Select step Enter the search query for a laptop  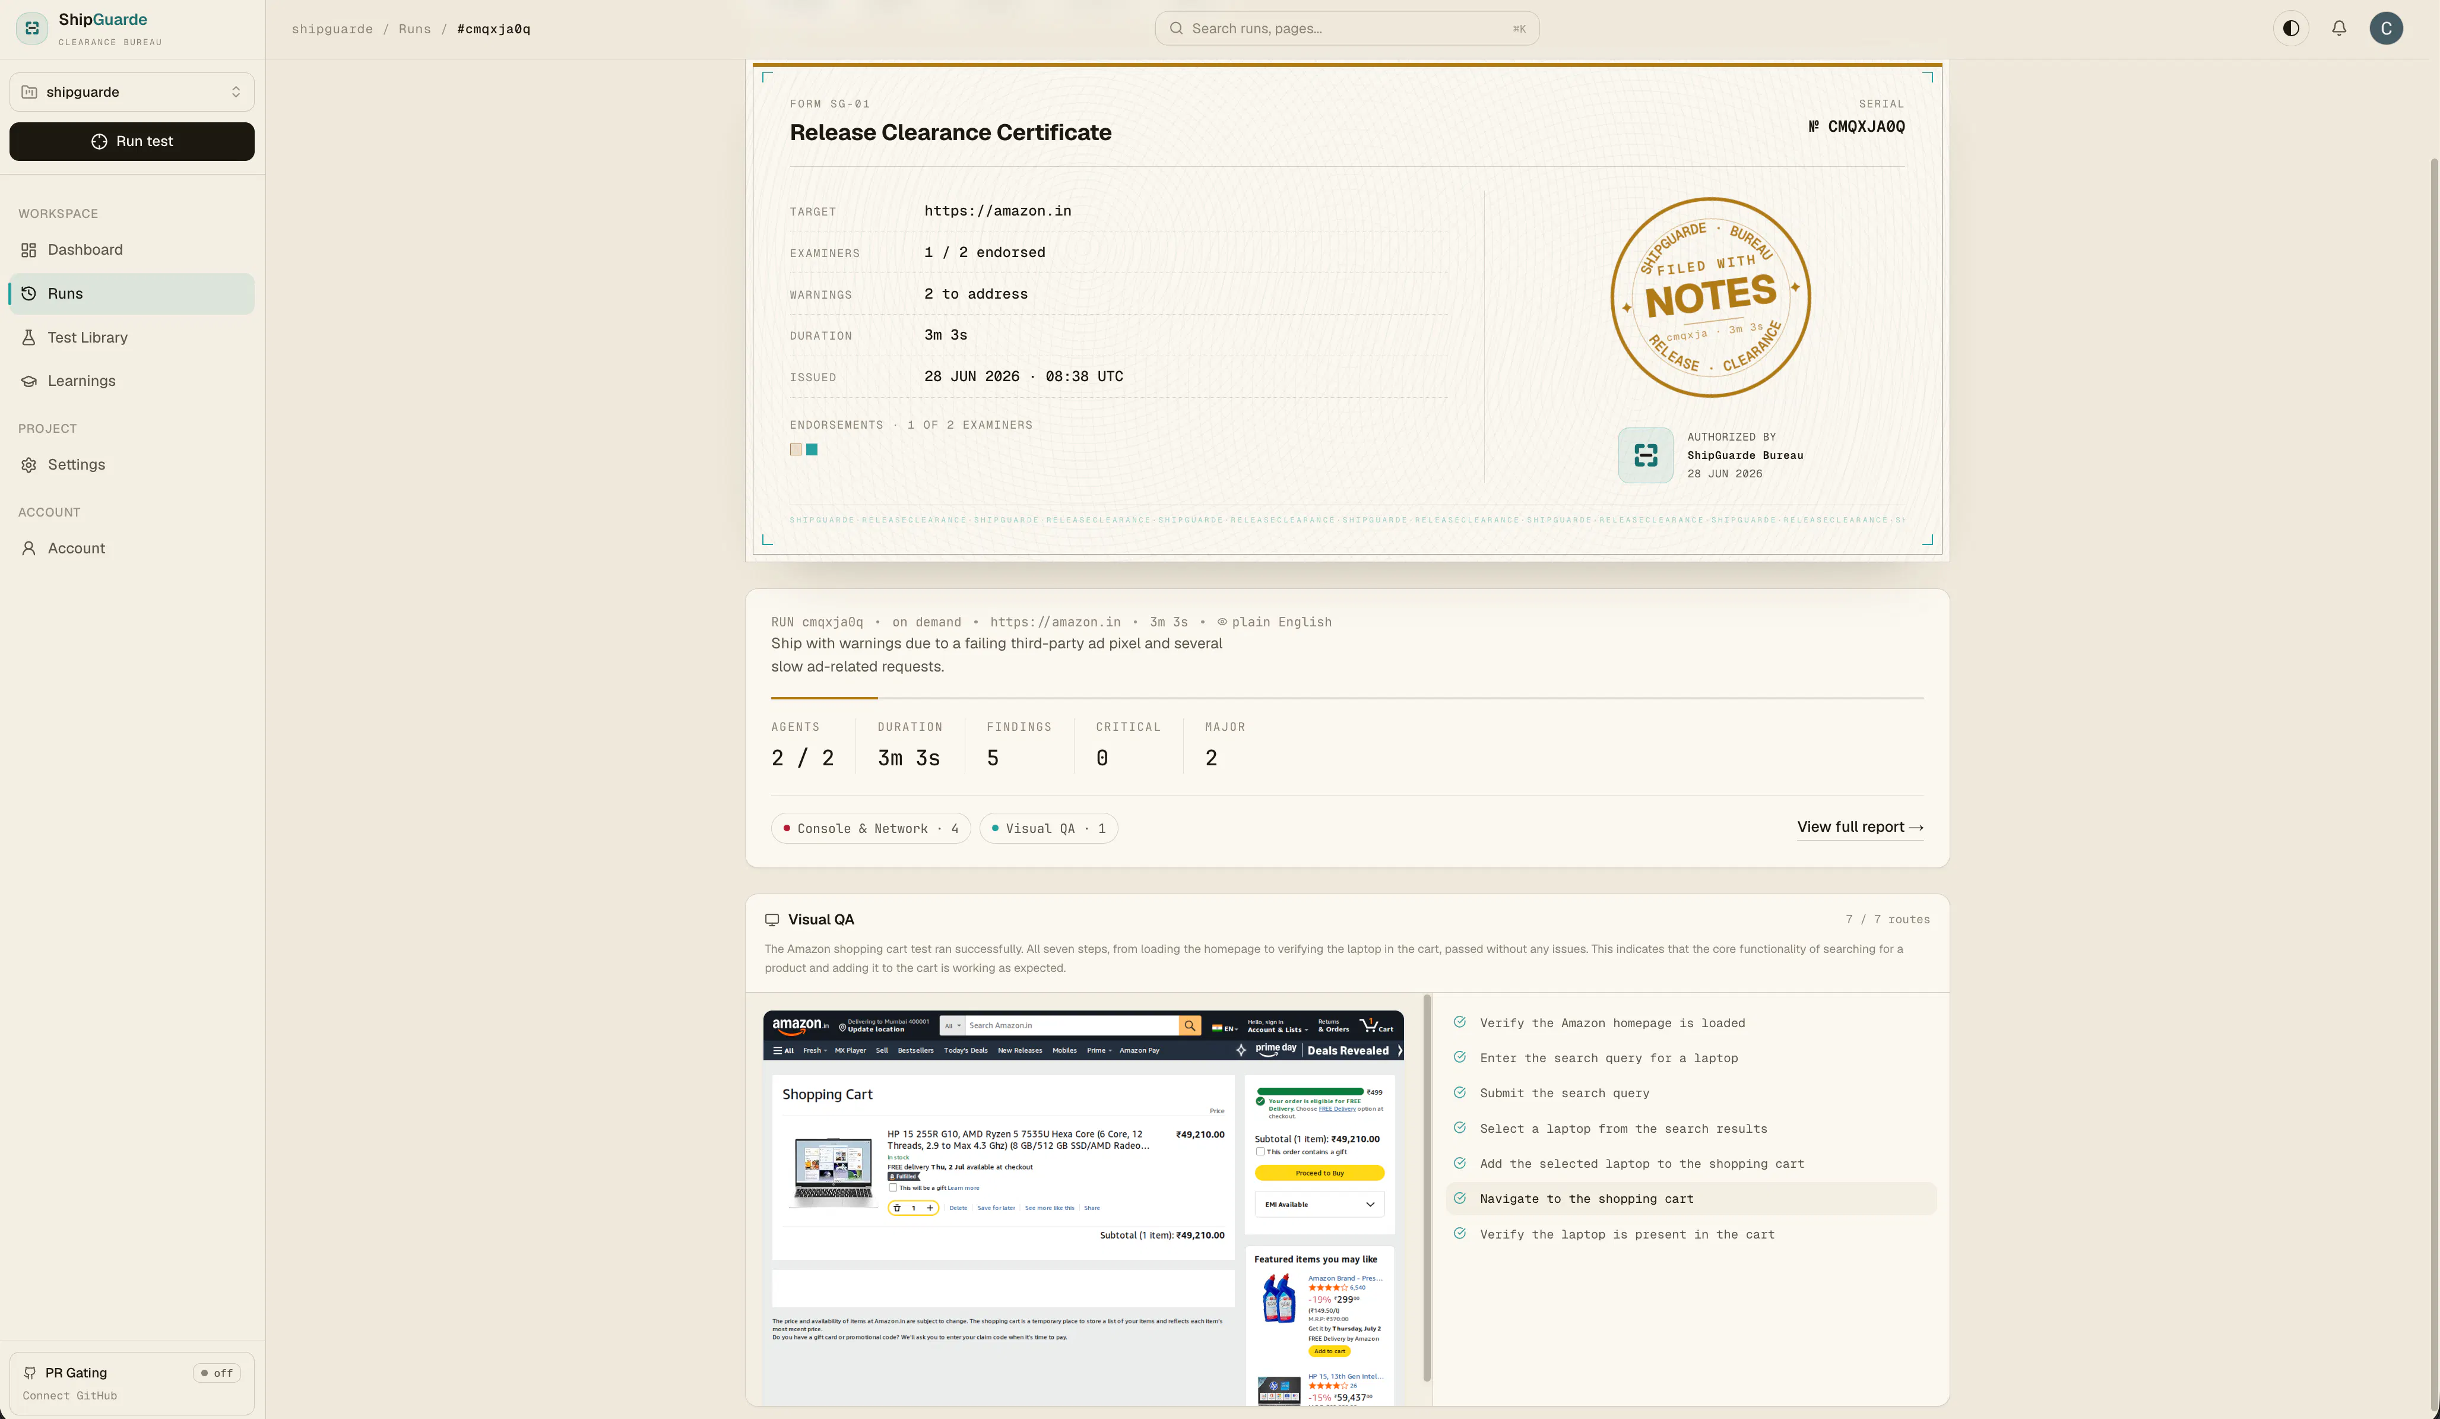(x=1691, y=1057)
